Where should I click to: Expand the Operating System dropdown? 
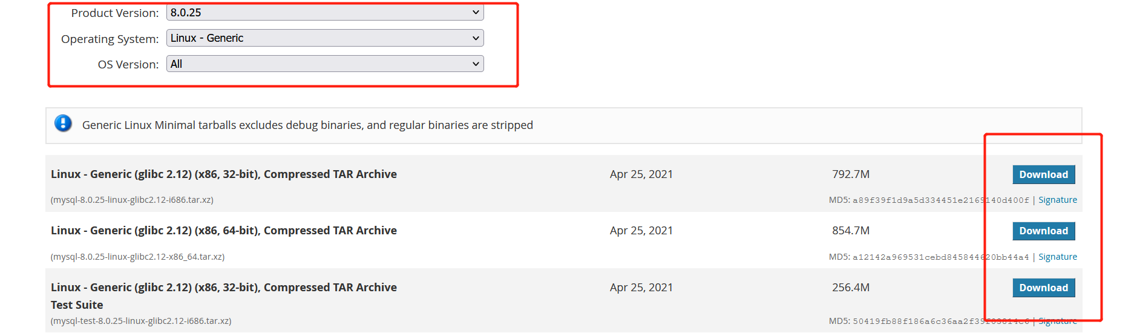[x=325, y=38]
